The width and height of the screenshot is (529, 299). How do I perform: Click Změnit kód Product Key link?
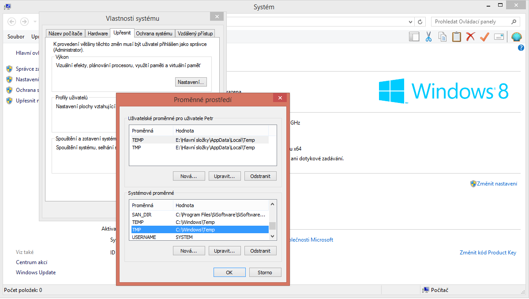[488, 253]
